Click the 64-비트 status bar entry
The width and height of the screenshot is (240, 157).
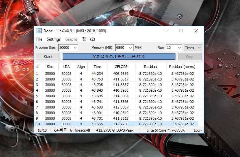[x=60, y=130]
